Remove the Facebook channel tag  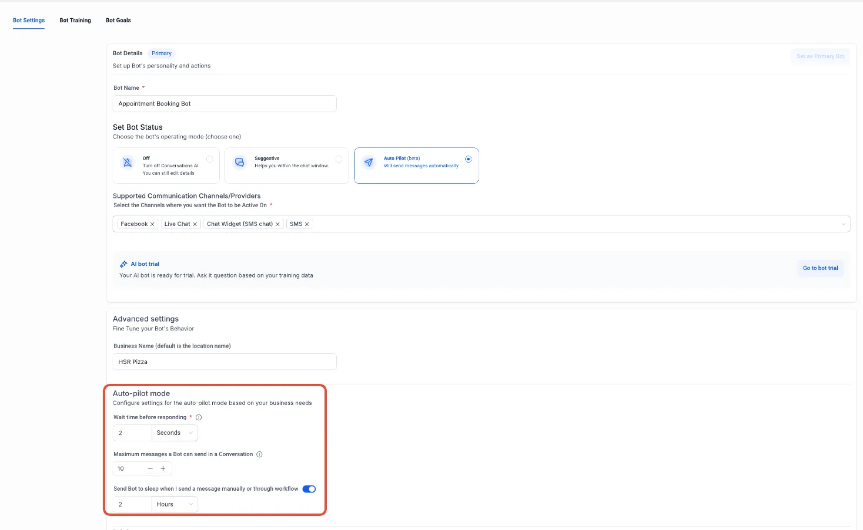click(x=152, y=224)
